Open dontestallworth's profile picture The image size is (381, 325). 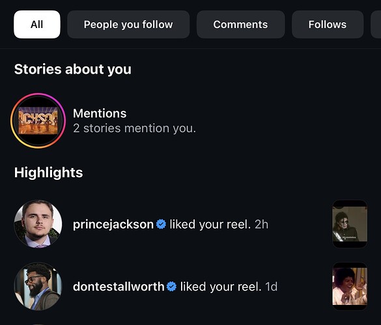(x=38, y=287)
